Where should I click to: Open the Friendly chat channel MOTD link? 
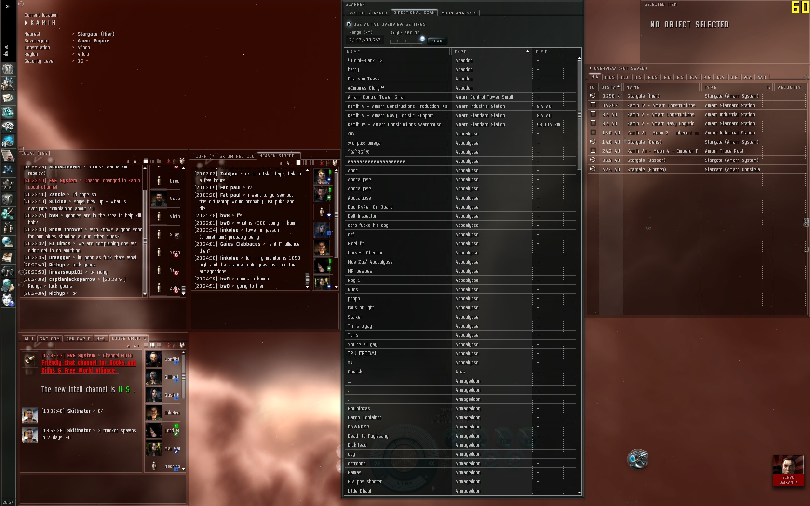coord(89,366)
